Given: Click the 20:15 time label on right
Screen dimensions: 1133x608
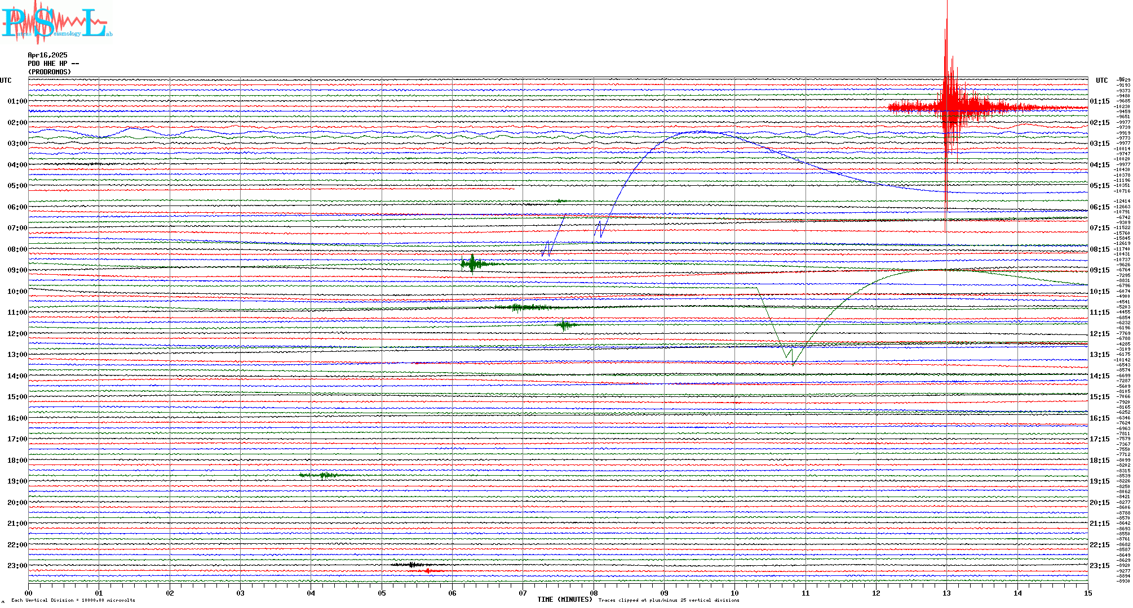Looking at the screenshot, I should 1100,503.
